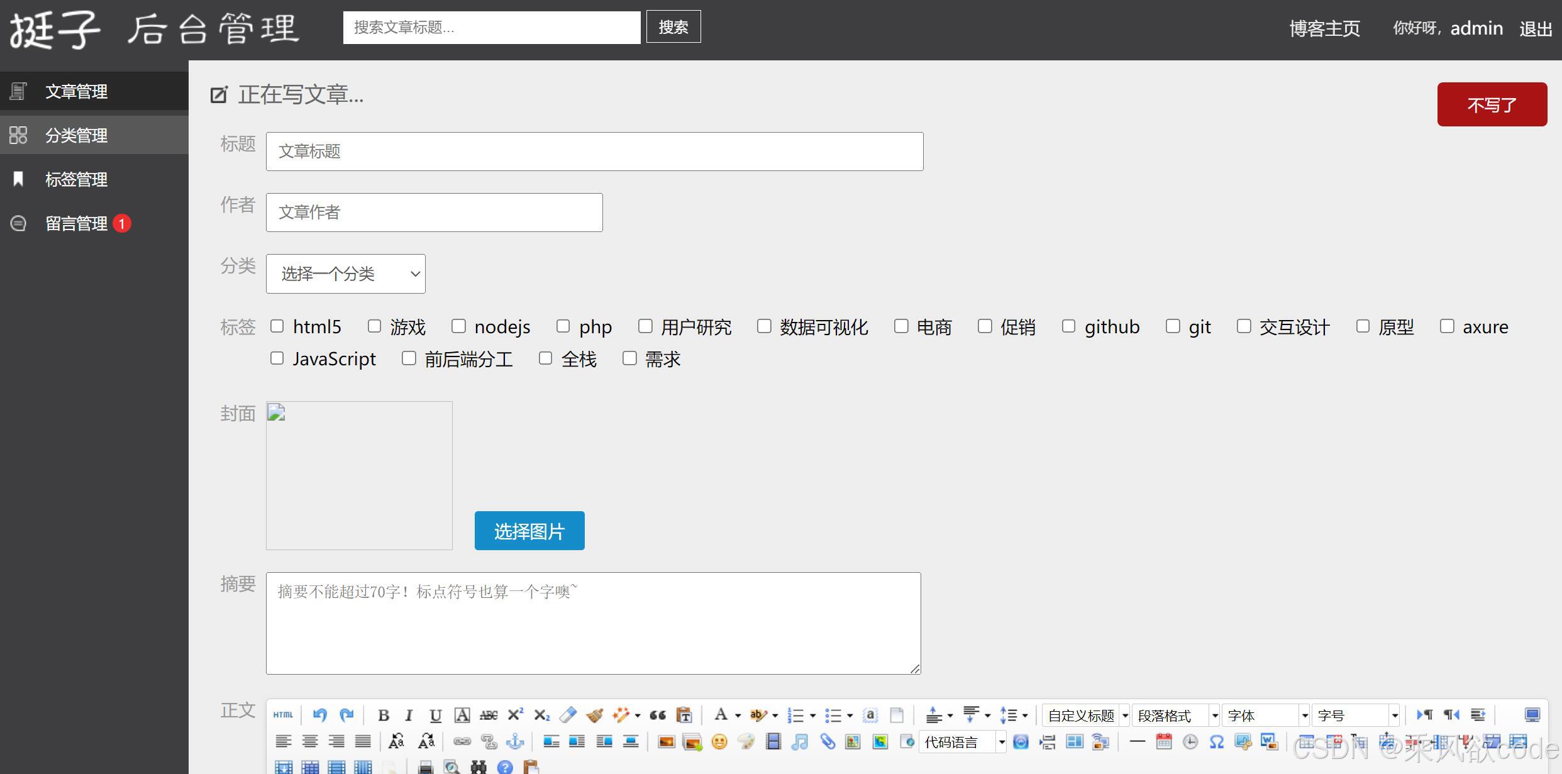Click the undo icon in editor toolbar
1562x774 pixels.
click(320, 715)
